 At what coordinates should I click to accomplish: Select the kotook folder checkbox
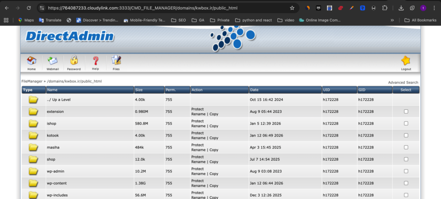(406, 136)
